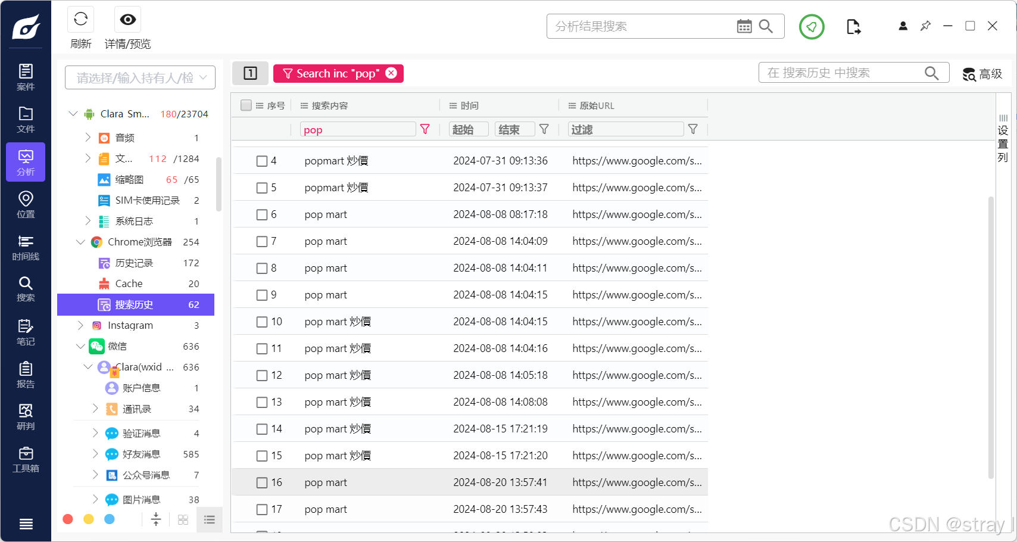
Task: Check the checkbox for row 4
Action: 262,161
